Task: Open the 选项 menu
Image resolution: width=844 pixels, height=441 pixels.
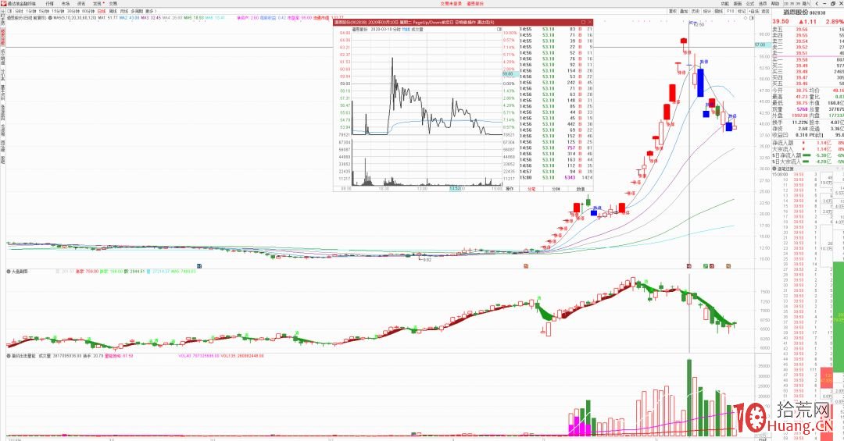Action: click(763, 4)
